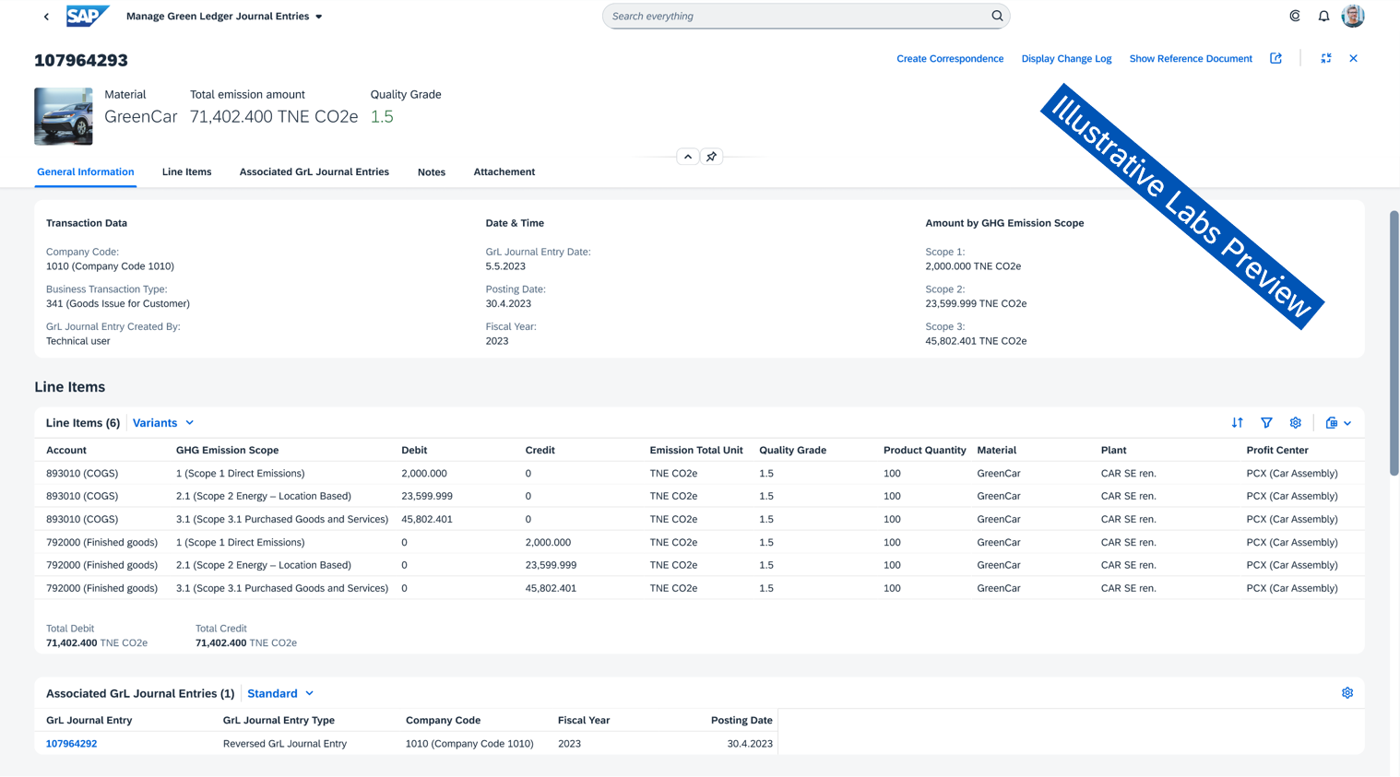Pin the header using pin icon

click(711, 157)
